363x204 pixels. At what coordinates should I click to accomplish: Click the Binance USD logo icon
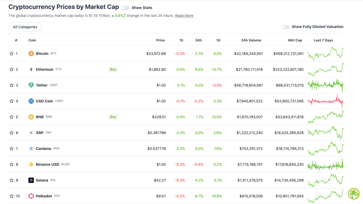[x=31, y=164]
